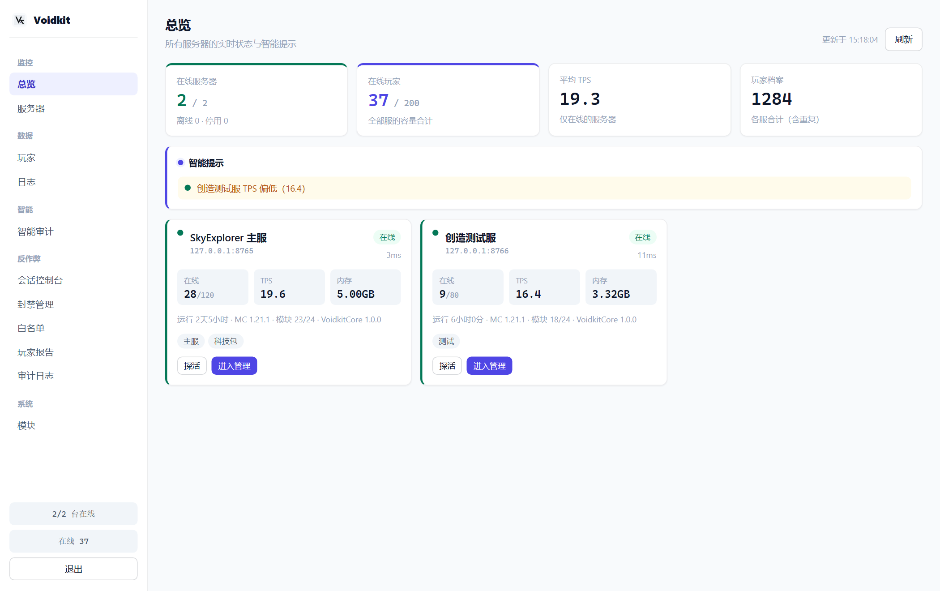The height and width of the screenshot is (591, 940).
Task: Click the 在线玩家 summary card
Action: (448, 100)
